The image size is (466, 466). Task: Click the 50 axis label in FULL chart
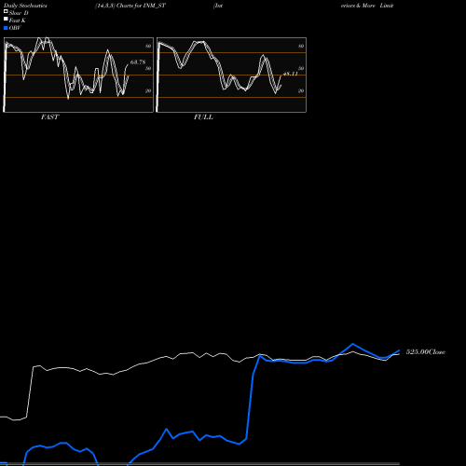tap(301, 68)
